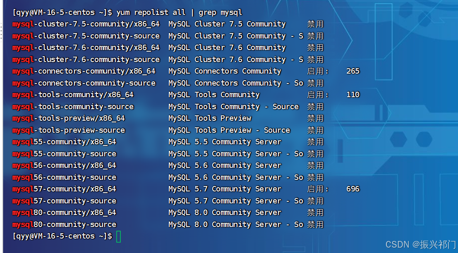Viewport: 458px width, 253px height.
Task: Select the mysql57-community-source repo name
Action: (x=64, y=201)
